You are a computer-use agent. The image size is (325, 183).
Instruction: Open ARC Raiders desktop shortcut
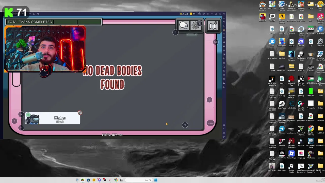(311, 155)
